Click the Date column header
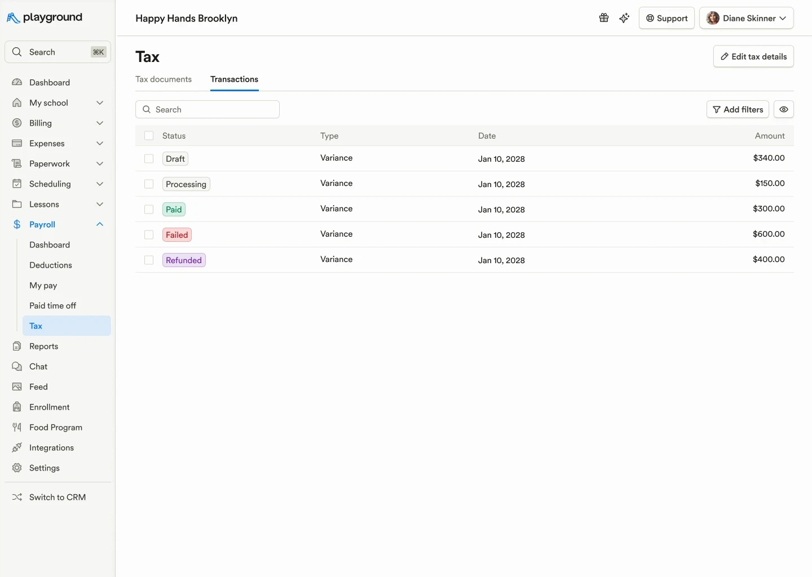The width and height of the screenshot is (812, 577). click(487, 136)
